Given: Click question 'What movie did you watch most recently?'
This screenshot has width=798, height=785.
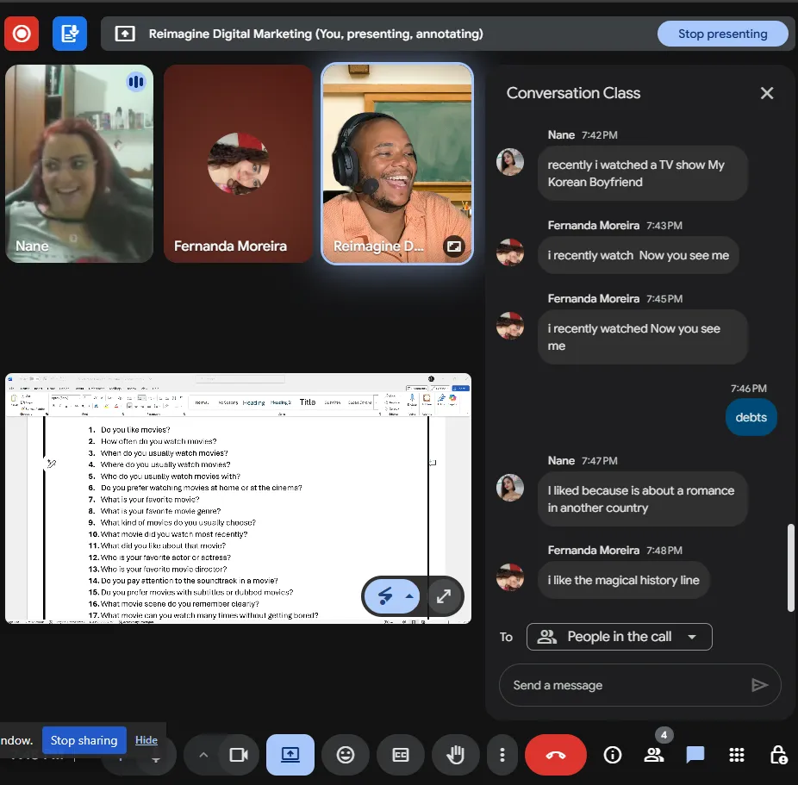Looking at the screenshot, I should (x=173, y=534).
